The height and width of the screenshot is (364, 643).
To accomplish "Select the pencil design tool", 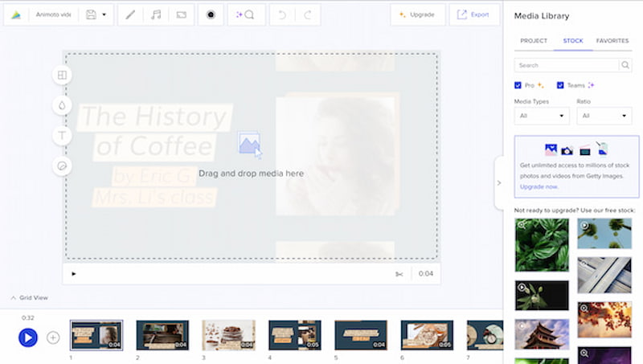I will pos(131,14).
